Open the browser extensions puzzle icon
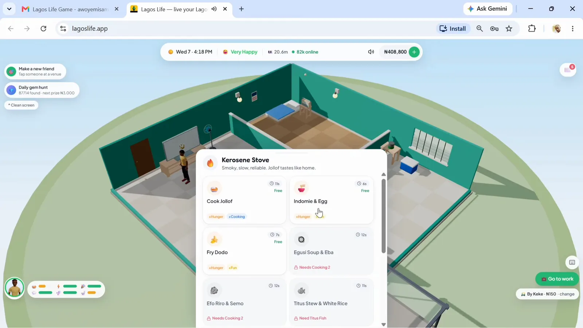 [532, 28]
